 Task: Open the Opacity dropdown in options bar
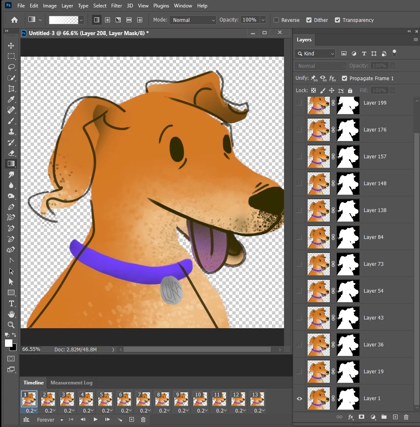tap(263, 20)
